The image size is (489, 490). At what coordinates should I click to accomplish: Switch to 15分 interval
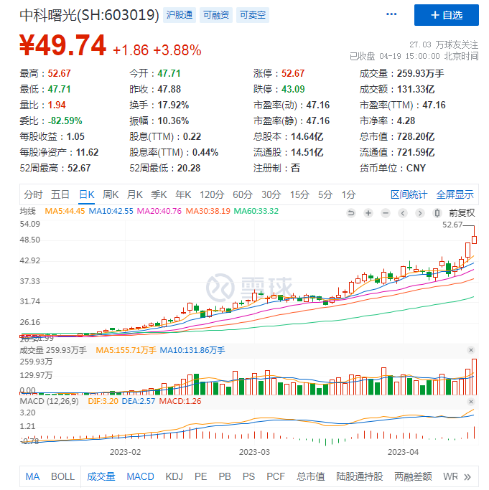(x=299, y=194)
